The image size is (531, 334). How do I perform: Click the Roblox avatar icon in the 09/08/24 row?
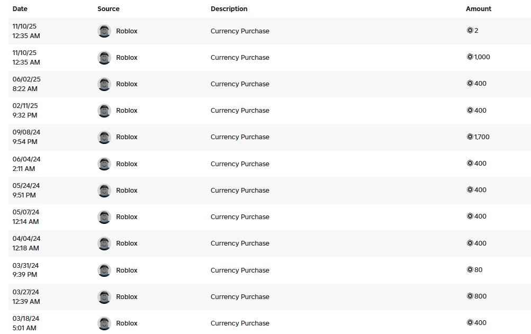[x=104, y=137]
